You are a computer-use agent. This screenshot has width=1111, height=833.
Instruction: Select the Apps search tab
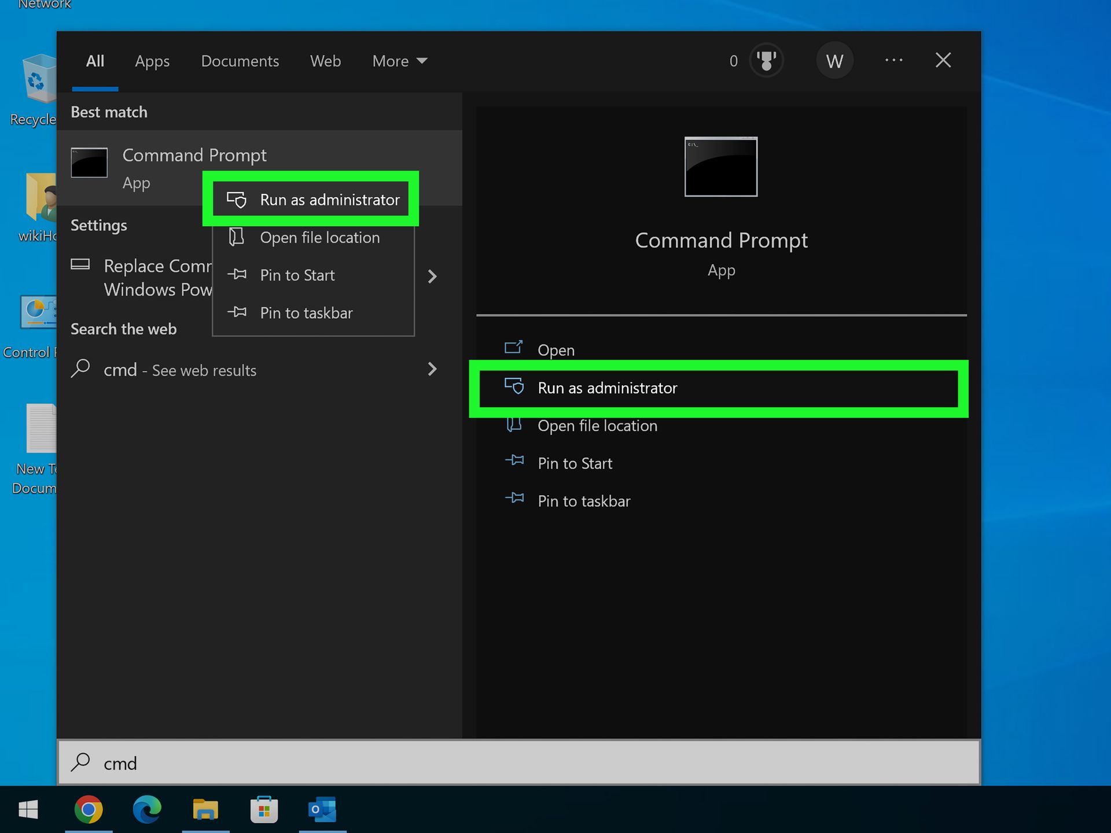[153, 60]
